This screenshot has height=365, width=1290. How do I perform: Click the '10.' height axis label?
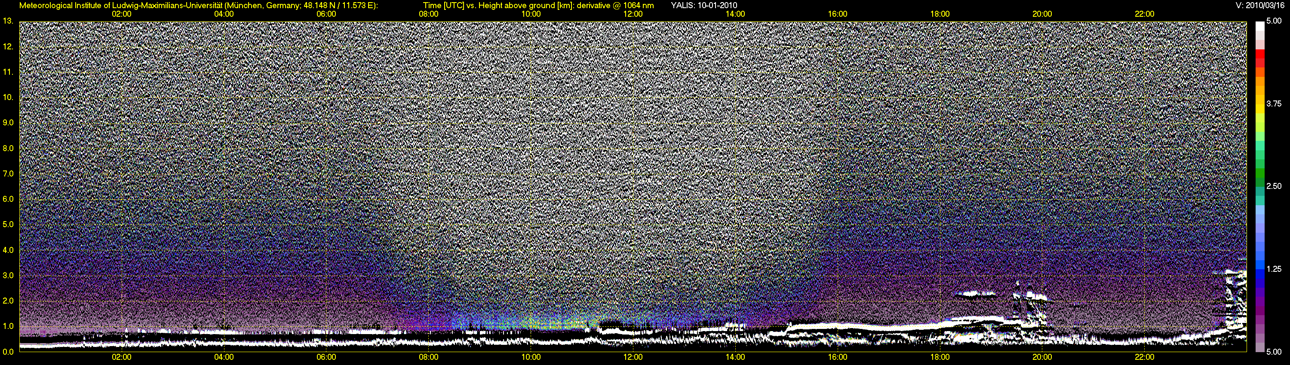click(x=7, y=97)
